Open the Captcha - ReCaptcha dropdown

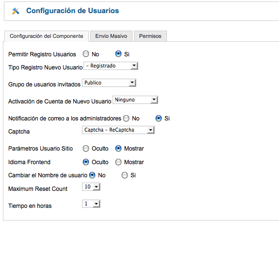click(118, 130)
